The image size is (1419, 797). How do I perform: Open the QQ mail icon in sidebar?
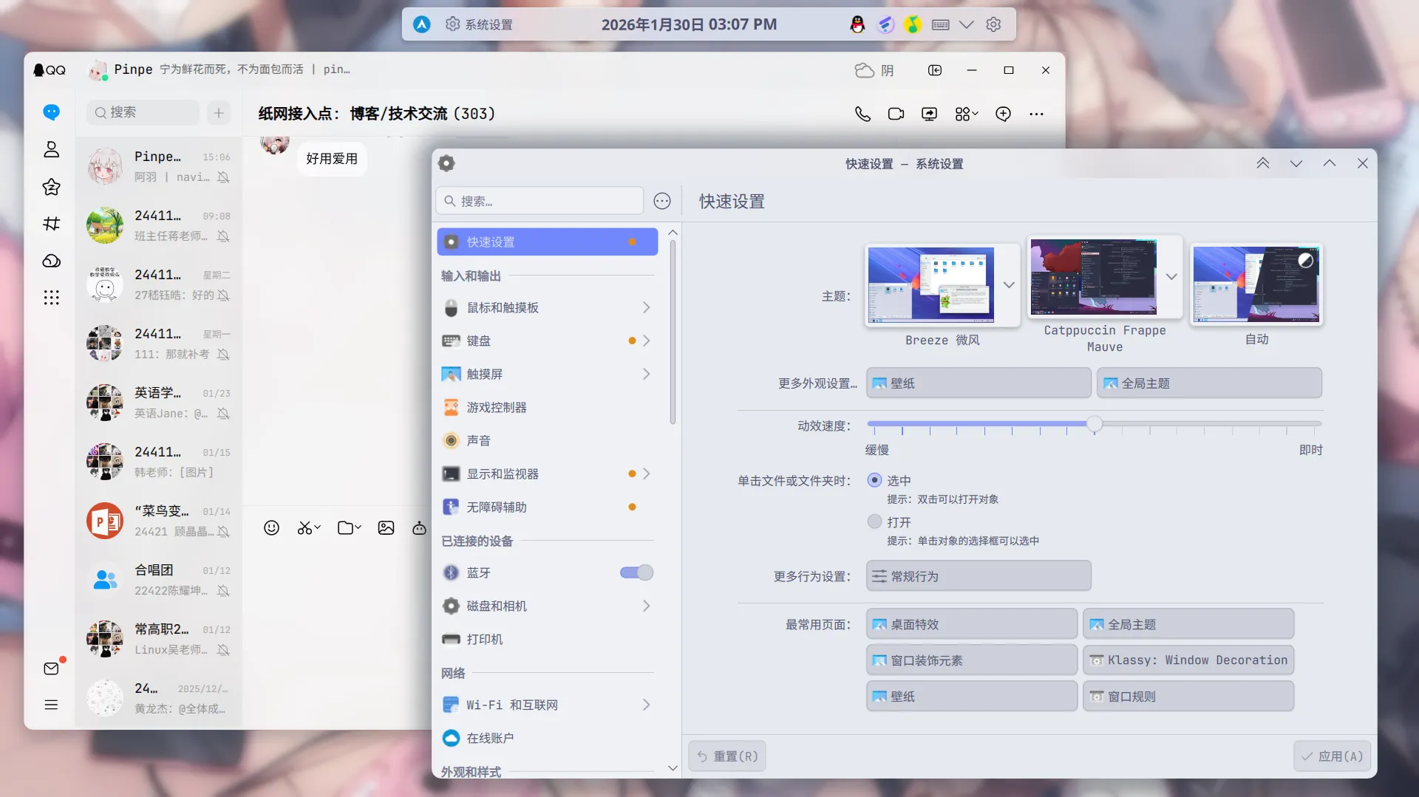click(x=51, y=668)
